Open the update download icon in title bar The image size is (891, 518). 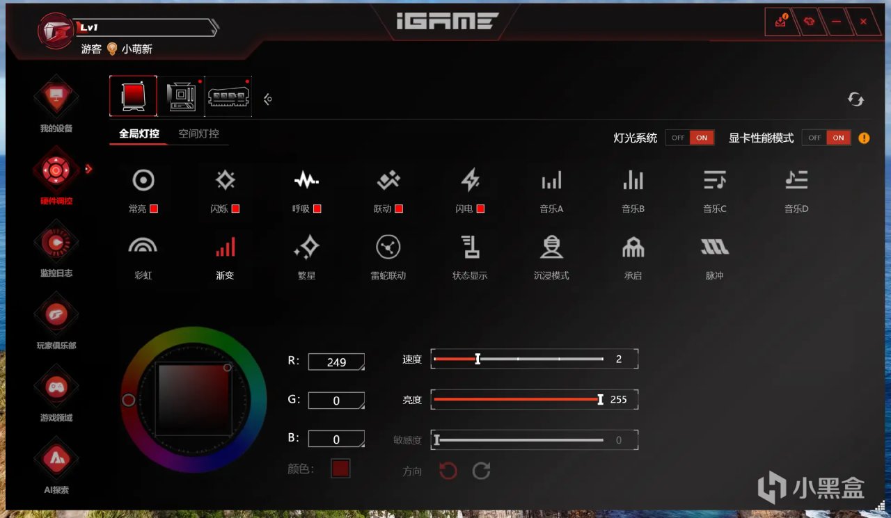click(x=782, y=22)
